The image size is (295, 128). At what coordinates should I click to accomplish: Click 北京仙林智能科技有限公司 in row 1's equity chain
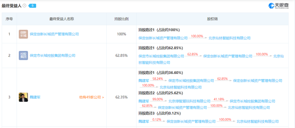[229, 38]
